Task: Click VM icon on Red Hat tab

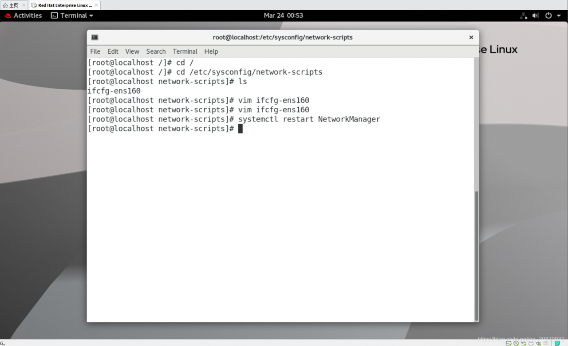Action: click(34, 5)
